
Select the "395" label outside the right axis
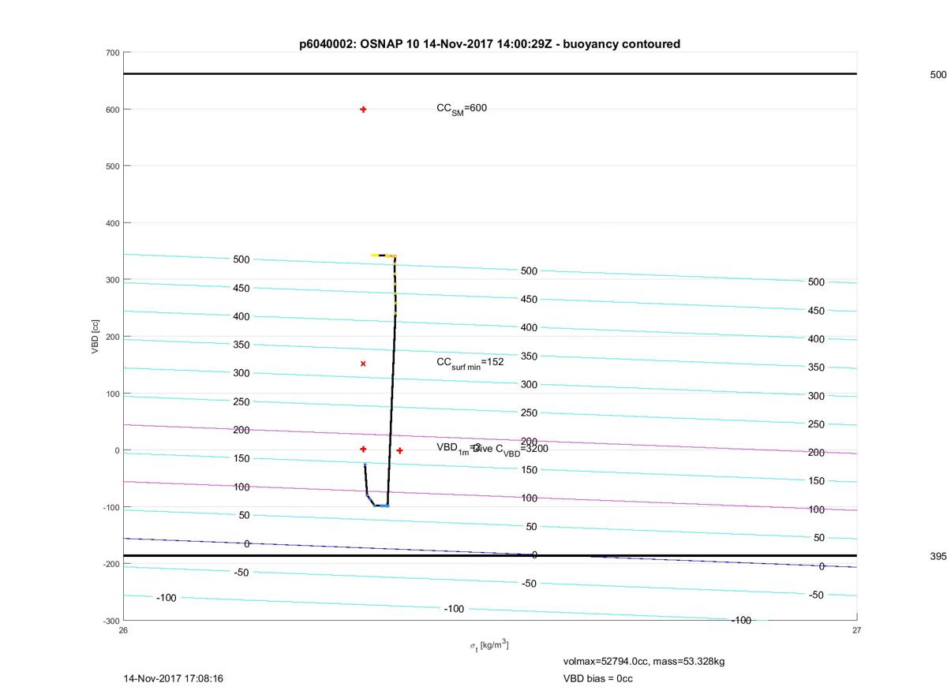[938, 556]
